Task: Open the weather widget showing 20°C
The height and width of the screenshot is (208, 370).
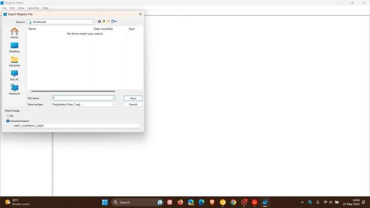Action: tap(18, 202)
